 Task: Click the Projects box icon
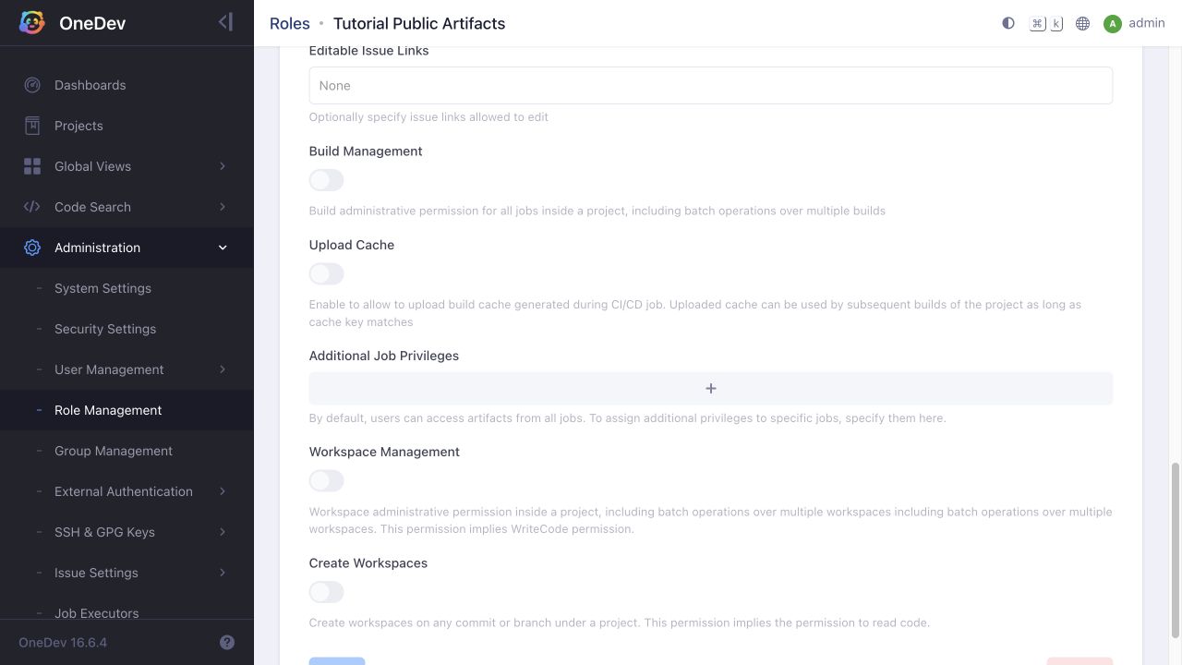click(32, 126)
